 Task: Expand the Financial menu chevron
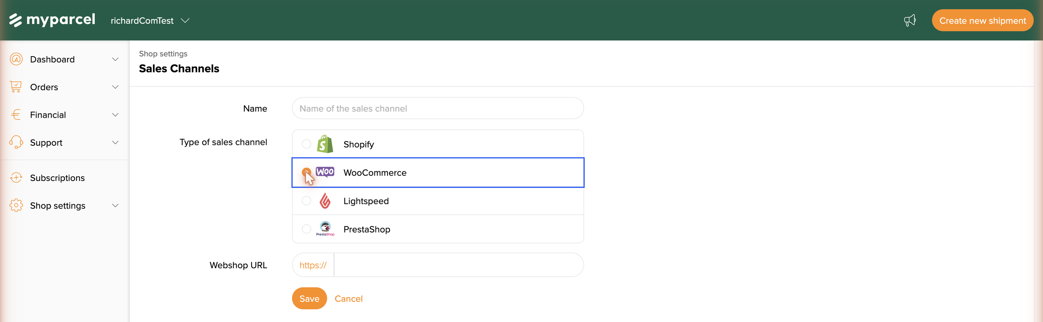[115, 115]
